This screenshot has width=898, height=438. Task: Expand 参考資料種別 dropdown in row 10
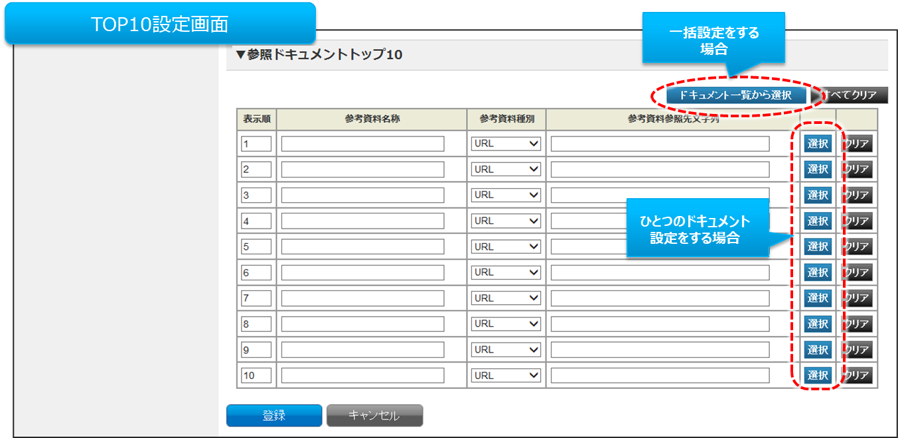point(506,376)
